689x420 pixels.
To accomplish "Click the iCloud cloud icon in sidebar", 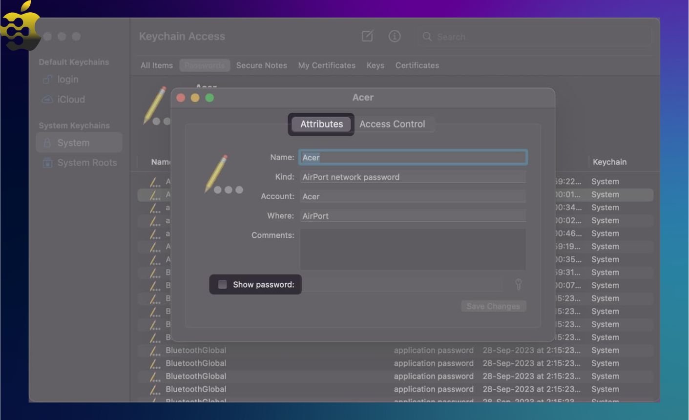I will click(x=47, y=99).
